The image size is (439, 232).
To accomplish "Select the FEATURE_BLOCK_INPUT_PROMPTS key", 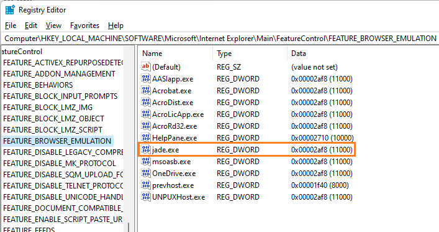I will pos(60,96).
